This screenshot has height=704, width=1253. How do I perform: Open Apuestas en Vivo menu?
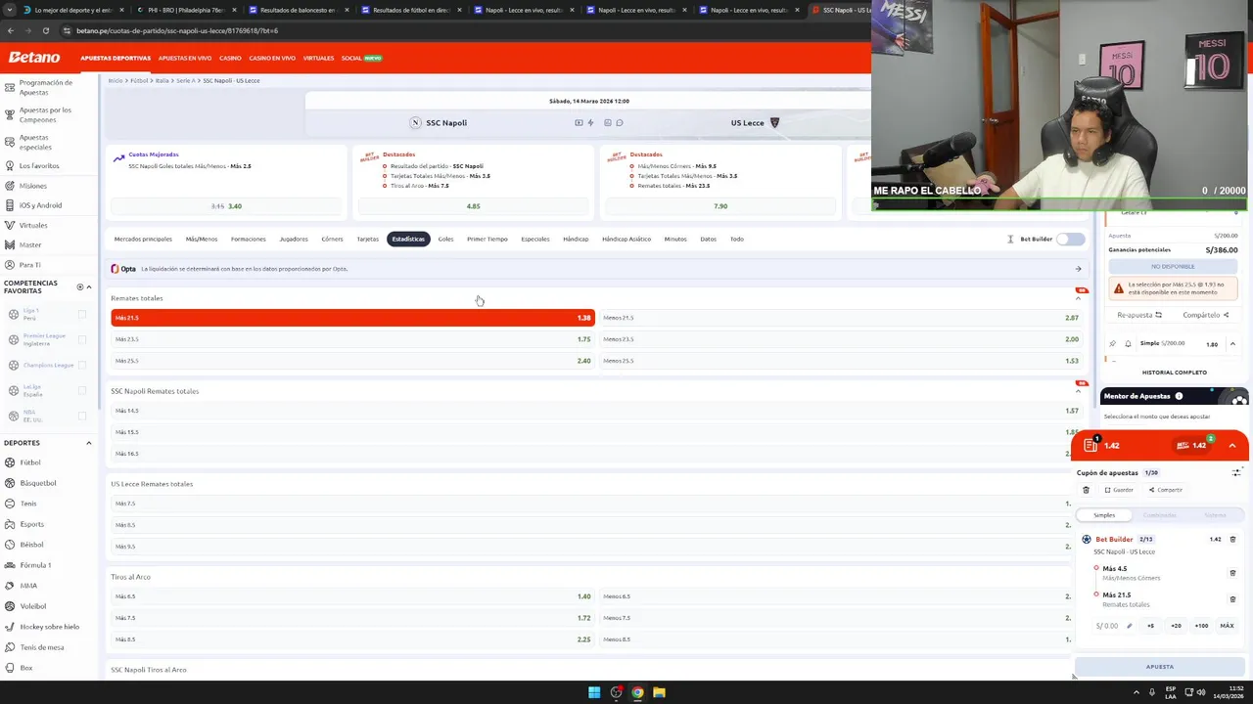point(185,58)
